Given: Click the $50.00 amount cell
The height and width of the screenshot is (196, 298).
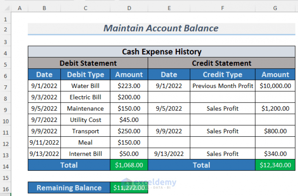Looking at the screenshot, I should click(x=129, y=154).
